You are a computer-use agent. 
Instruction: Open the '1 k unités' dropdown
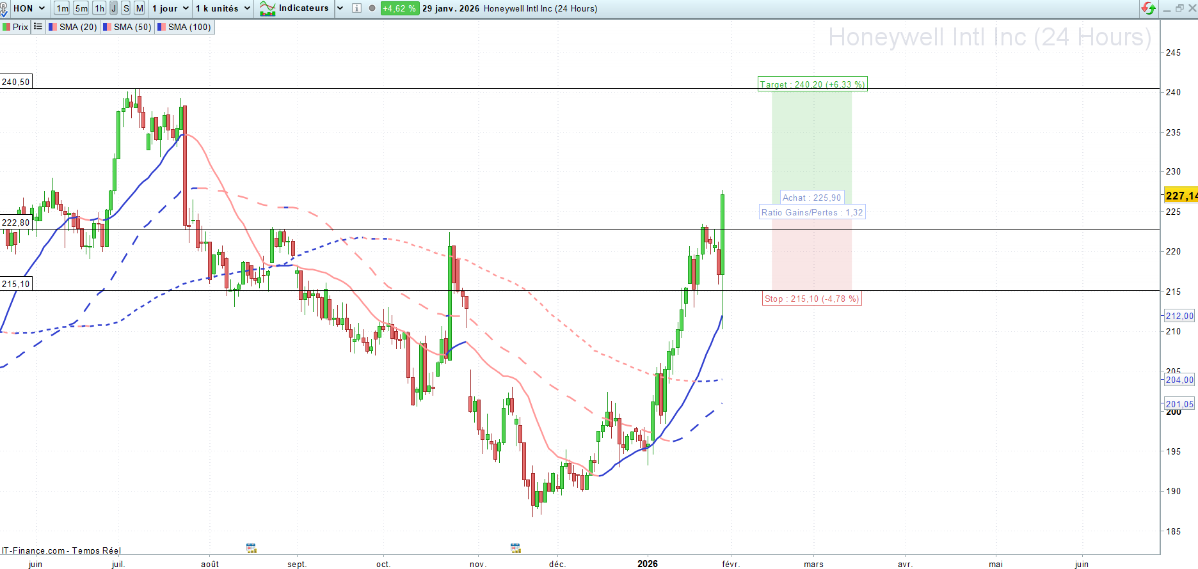223,8
